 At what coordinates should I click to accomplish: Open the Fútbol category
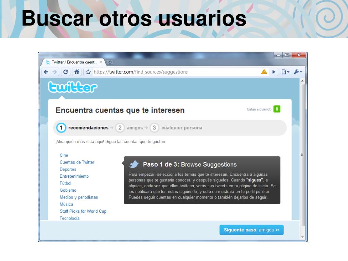pos(66,183)
